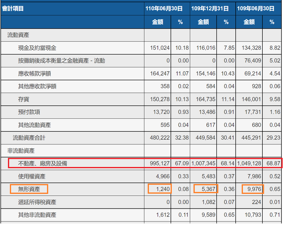The image size is (287, 228).
Task: Click the 9,976 intangible assets amount
Action: coord(254,189)
